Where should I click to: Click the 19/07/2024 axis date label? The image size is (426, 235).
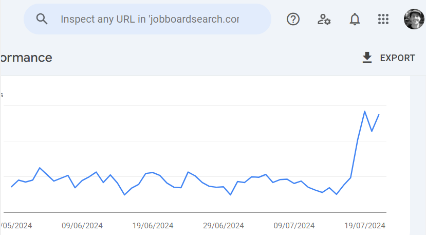364,226
